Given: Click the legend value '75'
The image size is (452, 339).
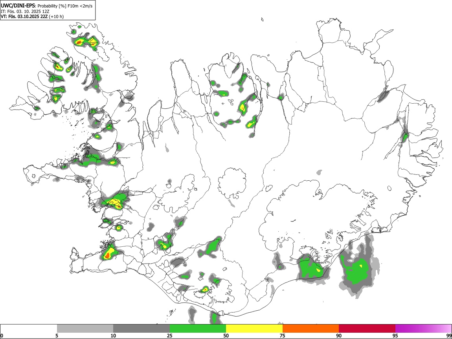Looking at the screenshot, I should click(283, 335).
